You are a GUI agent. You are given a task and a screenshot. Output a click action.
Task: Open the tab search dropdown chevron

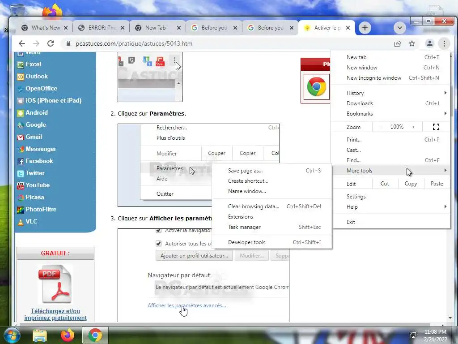[399, 28]
